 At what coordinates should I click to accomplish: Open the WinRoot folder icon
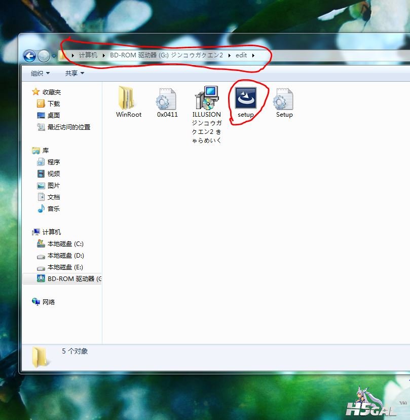126,98
